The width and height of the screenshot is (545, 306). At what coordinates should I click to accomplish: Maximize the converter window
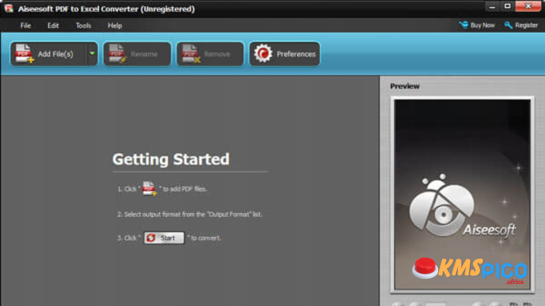508,6
